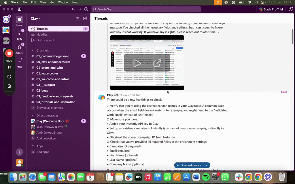Click the filter conversations icon in sidebar header
This screenshot has width=295, height=184.
point(77,18)
